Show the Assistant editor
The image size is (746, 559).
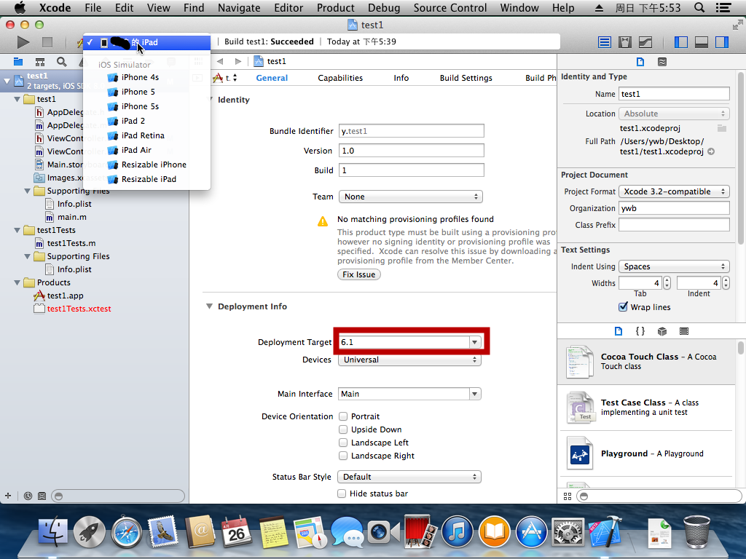[x=624, y=42]
